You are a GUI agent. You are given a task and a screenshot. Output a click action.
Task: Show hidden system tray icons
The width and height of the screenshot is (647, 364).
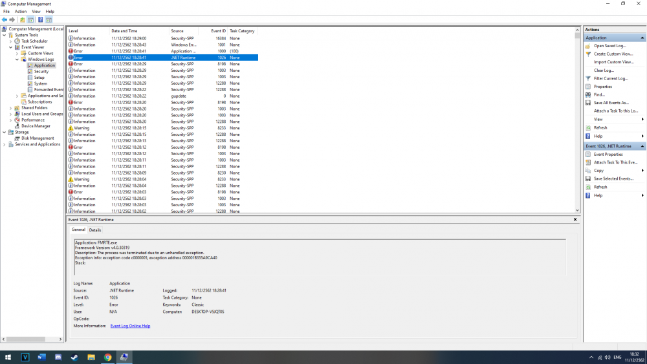coord(591,358)
